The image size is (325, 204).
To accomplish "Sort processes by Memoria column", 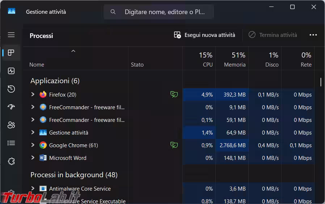I will 235,60.
